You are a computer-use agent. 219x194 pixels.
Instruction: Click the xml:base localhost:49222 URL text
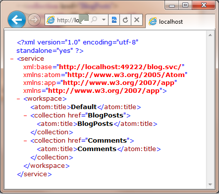coord(120,67)
